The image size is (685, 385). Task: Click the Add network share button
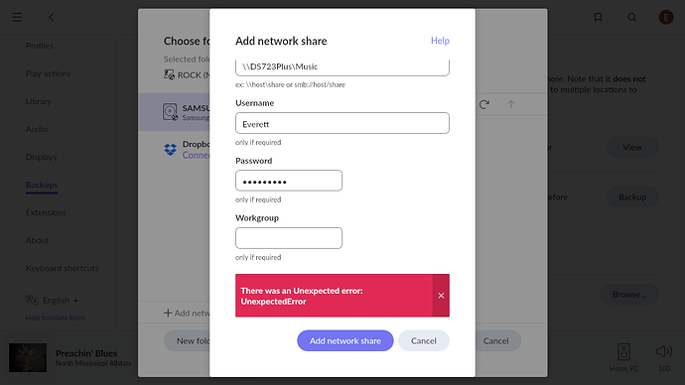click(345, 340)
